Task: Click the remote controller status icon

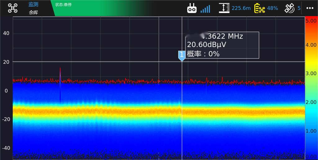Action: click(x=192, y=8)
